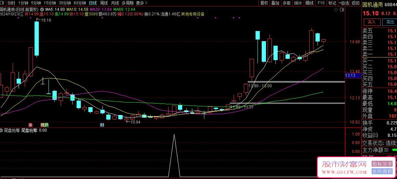Click the 标记 mark button

(x=332, y=3)
